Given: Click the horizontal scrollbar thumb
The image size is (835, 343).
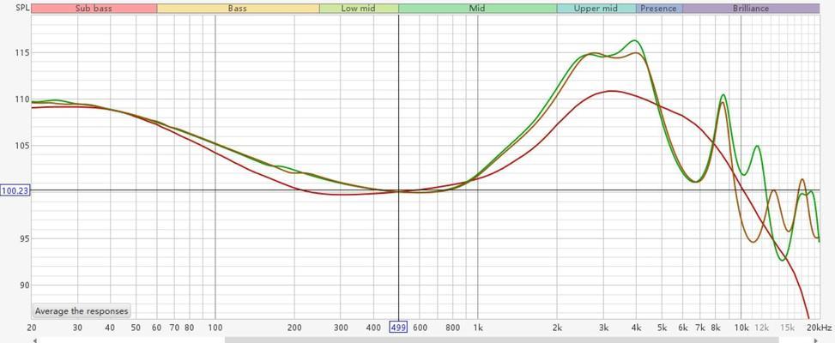Looking at the screenshot, I should [x=502, y=340].
